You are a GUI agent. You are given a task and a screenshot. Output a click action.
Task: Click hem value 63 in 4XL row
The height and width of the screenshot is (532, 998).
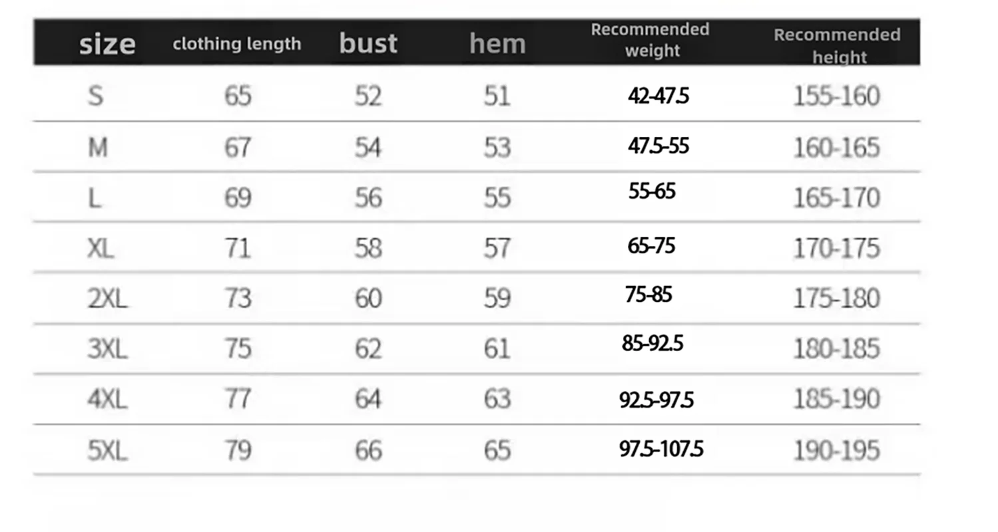pos(497,399)
